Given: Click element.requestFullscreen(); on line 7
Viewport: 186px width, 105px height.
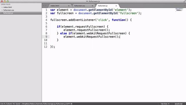Looking at the screenshot, I should tap(87, 30).
